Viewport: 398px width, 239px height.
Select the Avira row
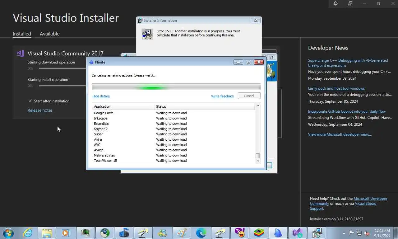[174, 139]
